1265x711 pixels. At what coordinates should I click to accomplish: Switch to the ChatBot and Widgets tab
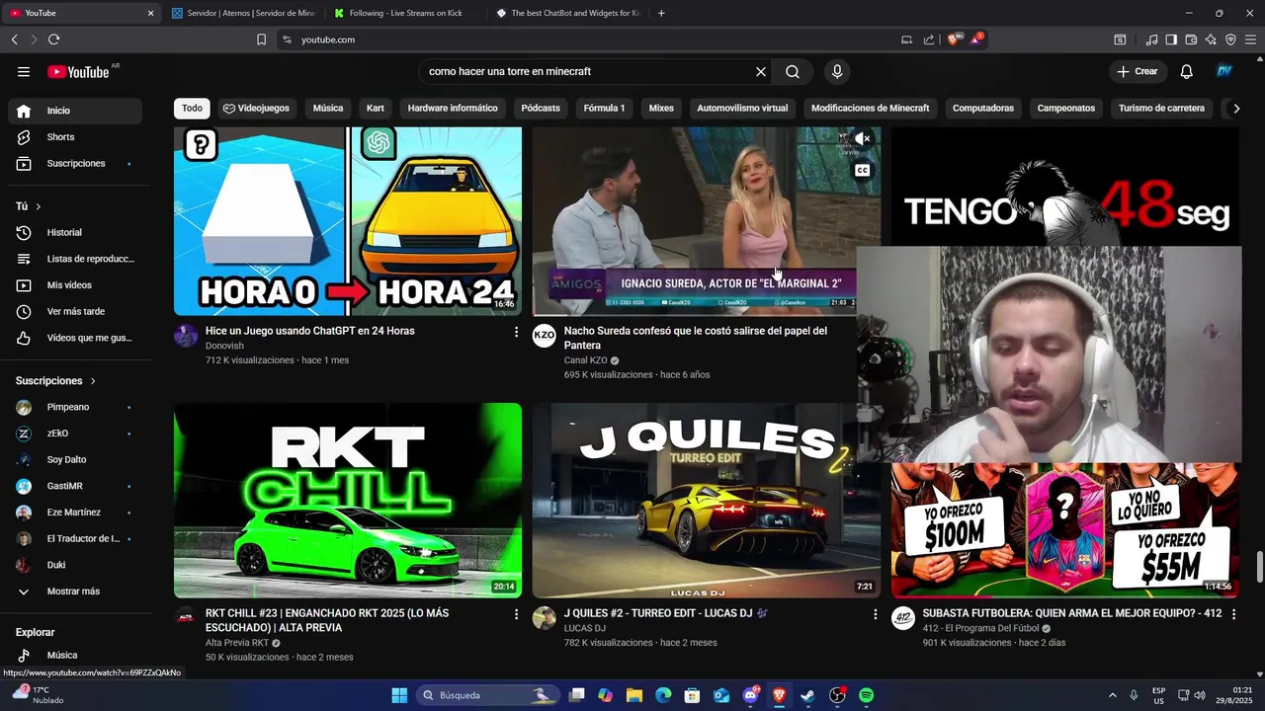(x=568, y=13)
